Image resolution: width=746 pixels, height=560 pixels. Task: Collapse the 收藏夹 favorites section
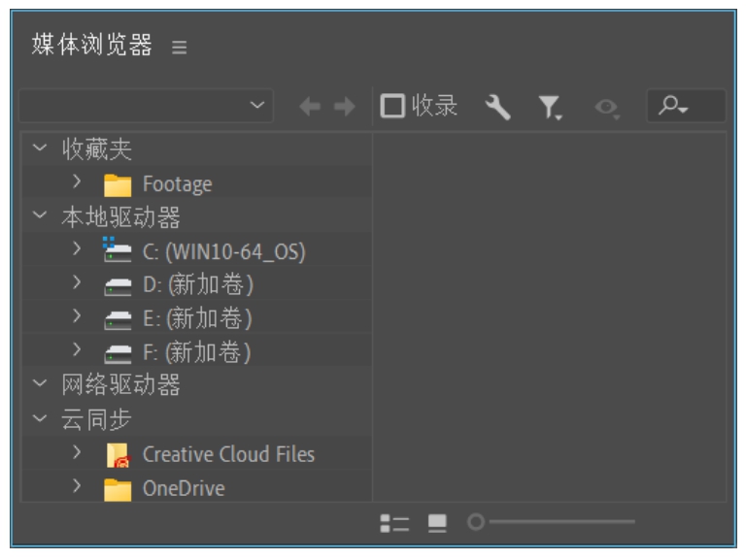[x=40, y=148]
